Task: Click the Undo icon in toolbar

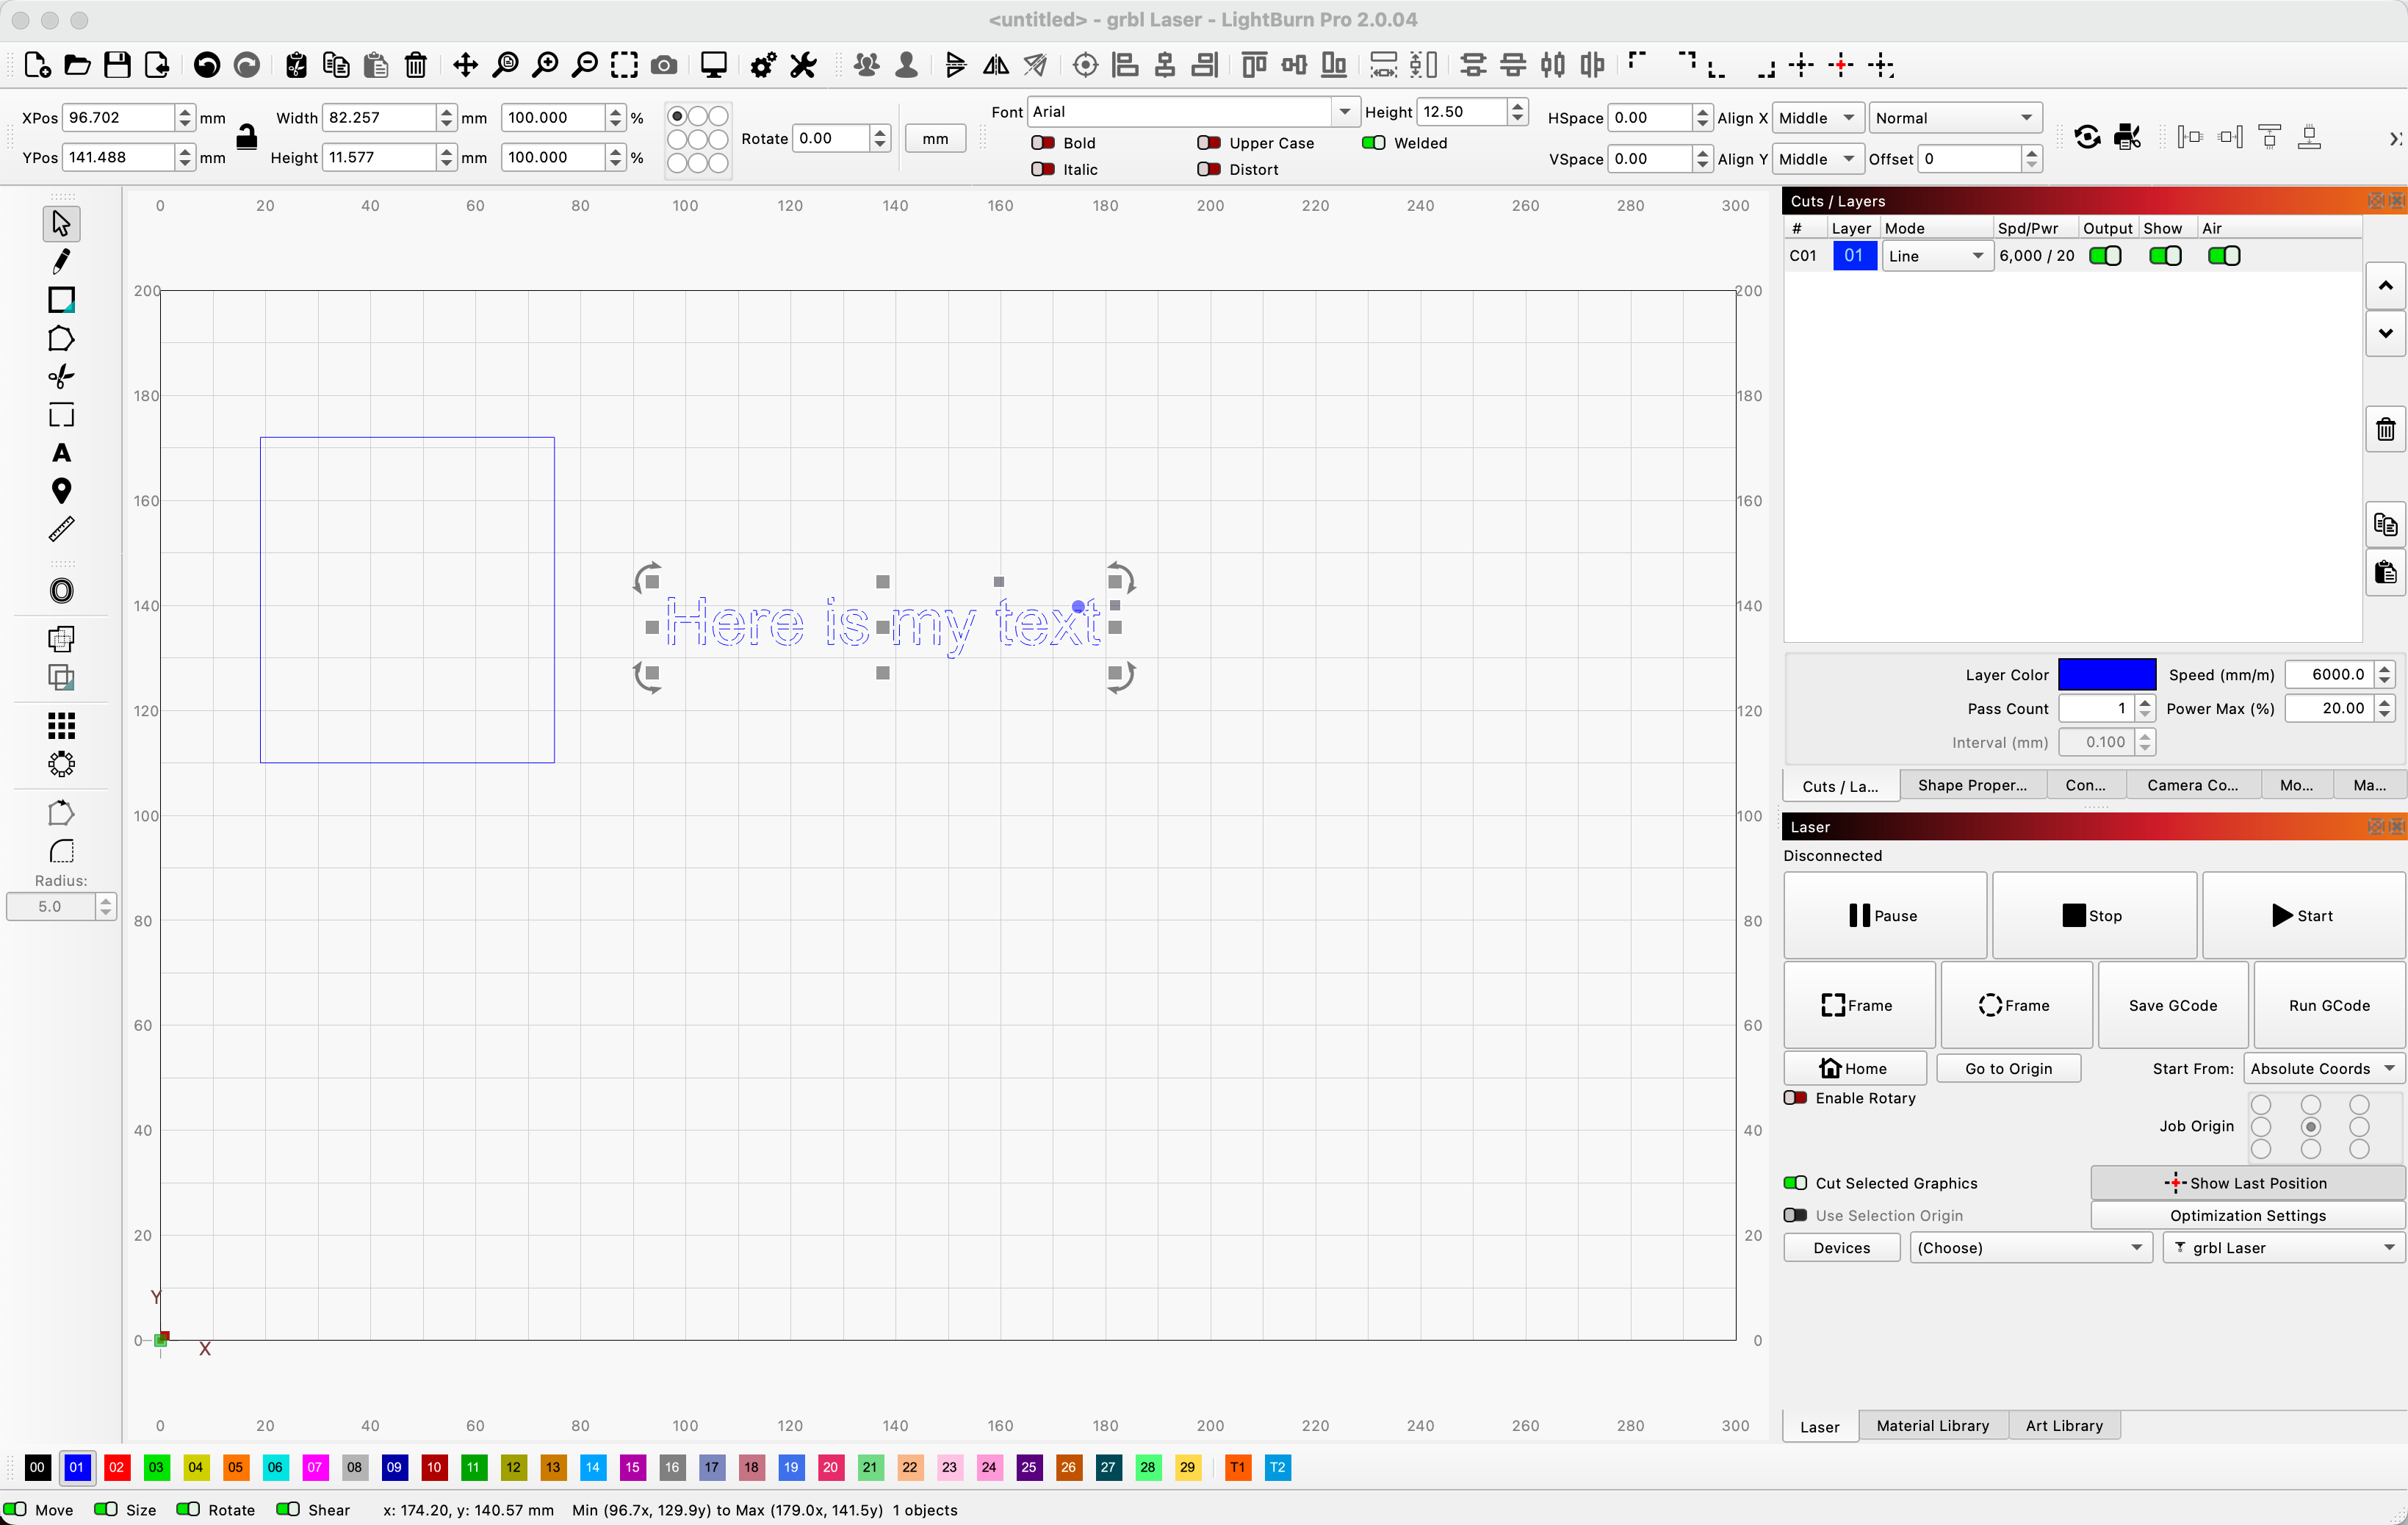Action: (x=206, y=66)
